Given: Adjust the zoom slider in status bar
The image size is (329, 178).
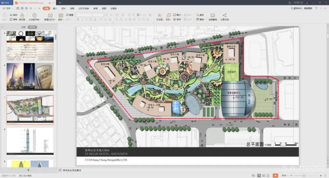Looking at the screenshot, I should click(304, 176).
